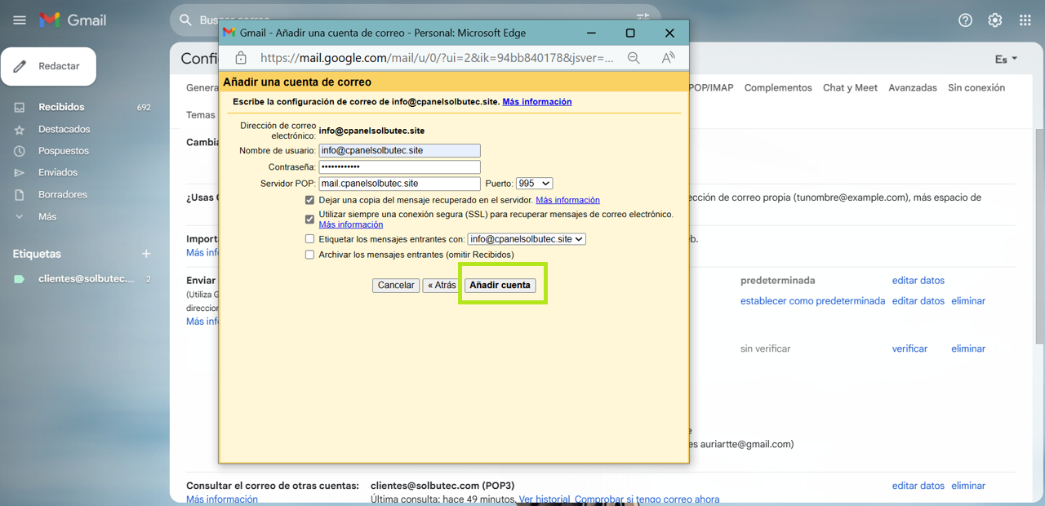Click the read aloud icon in address bar
1045x506 pixels.
(668, 58)
